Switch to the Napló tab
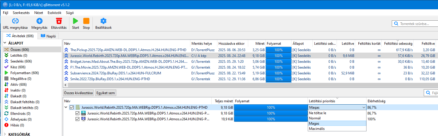Screen dimensions: 438x136 (x=49, y=36)
